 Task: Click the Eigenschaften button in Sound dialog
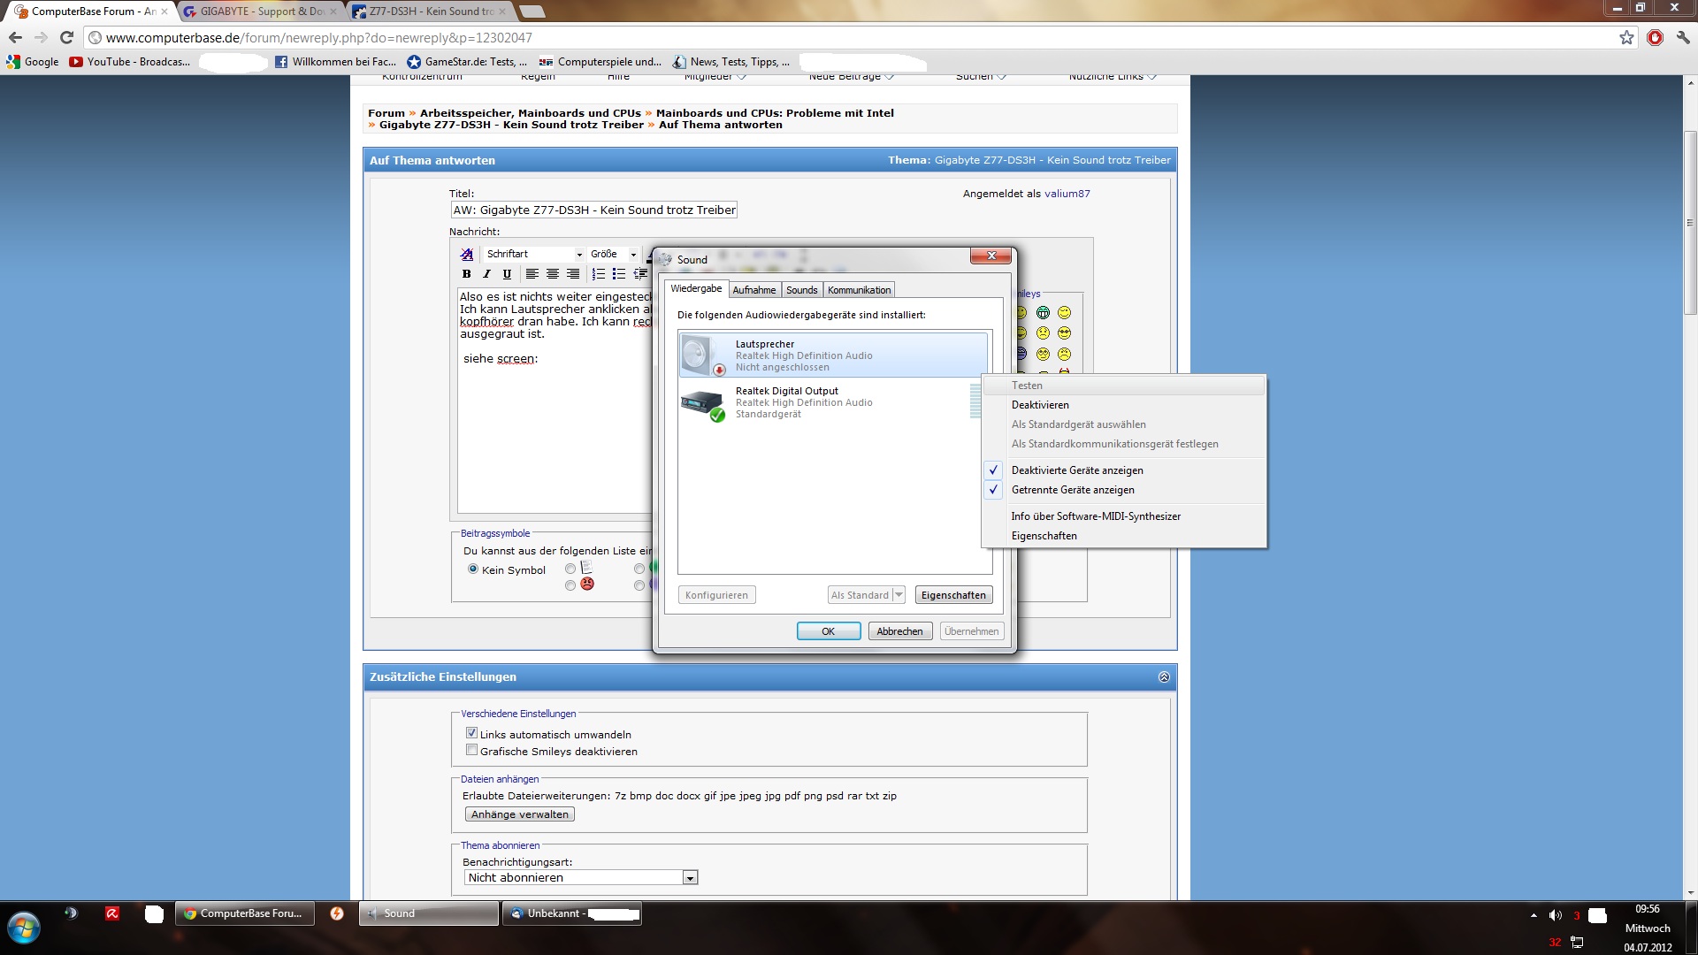pyautogui.click(x=952, y=595)
